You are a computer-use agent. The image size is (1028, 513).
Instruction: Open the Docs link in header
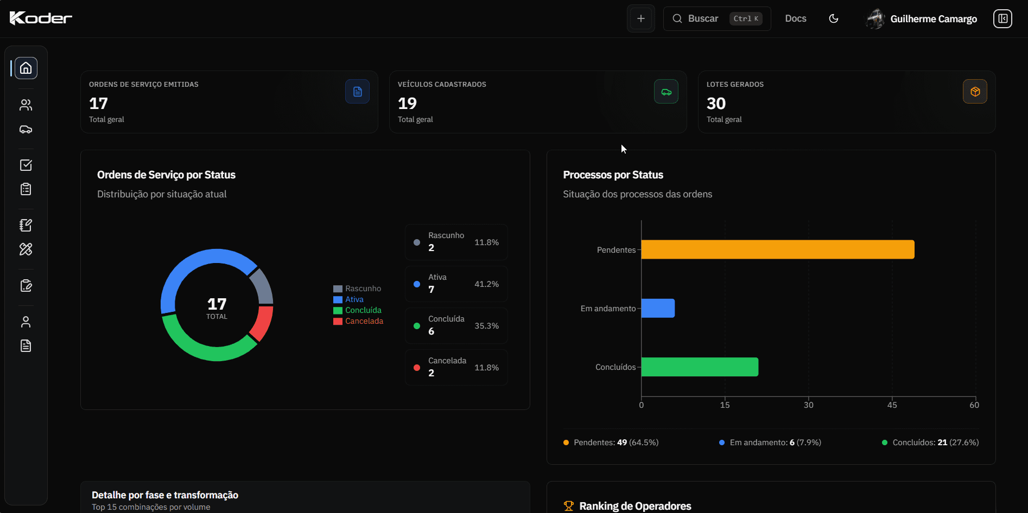(x=795, y=19)
